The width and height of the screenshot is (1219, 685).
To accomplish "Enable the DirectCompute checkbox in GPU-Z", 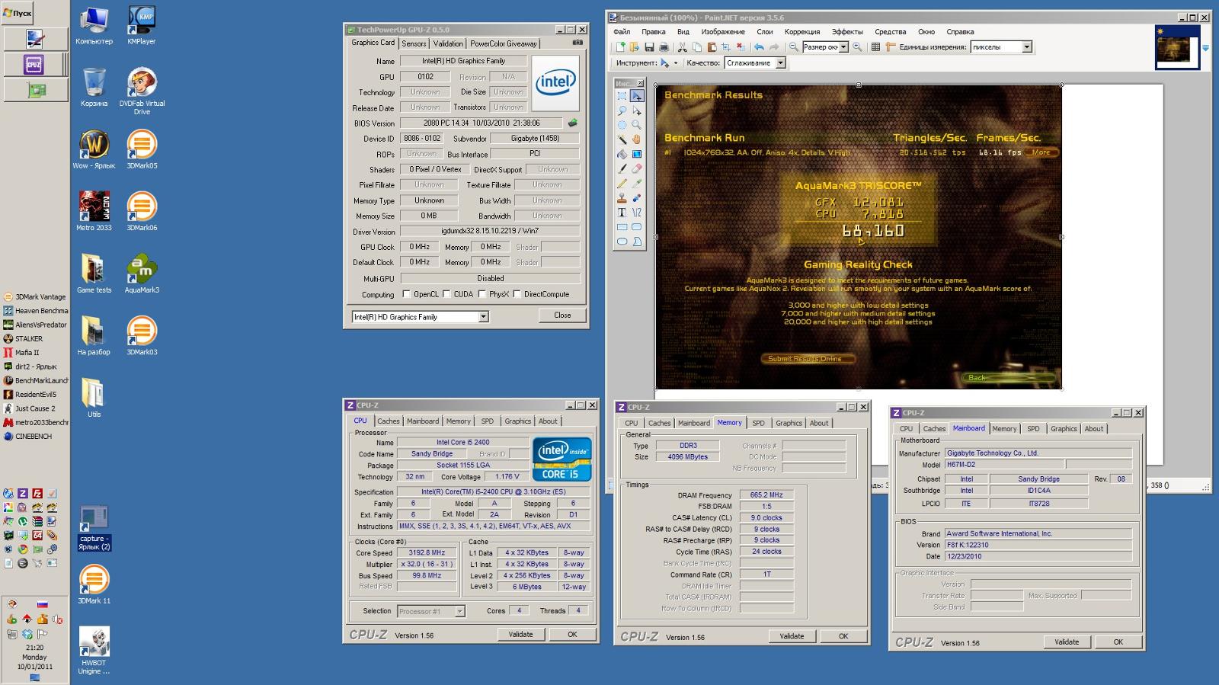I will [517, 294].
